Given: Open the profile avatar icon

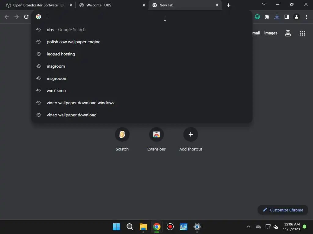Looking at the screenshot, I should pos(296,17).
